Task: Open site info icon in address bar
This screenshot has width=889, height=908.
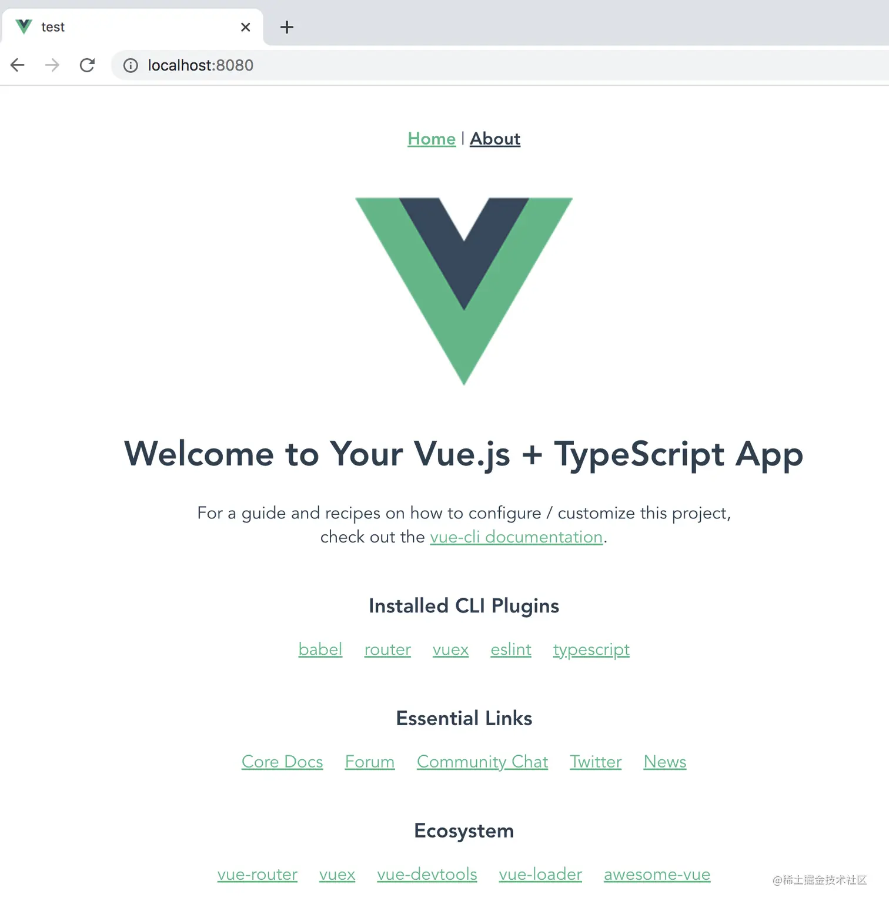Action: (x=131, y=65)
